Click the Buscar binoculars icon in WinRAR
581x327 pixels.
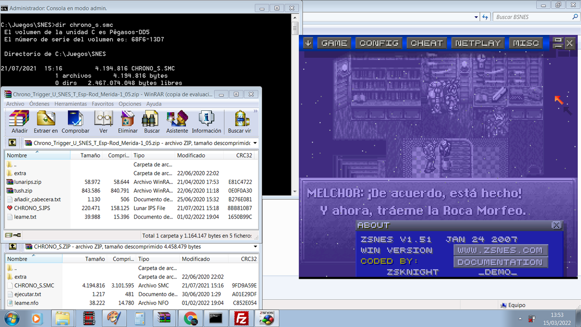coord(152,122)
